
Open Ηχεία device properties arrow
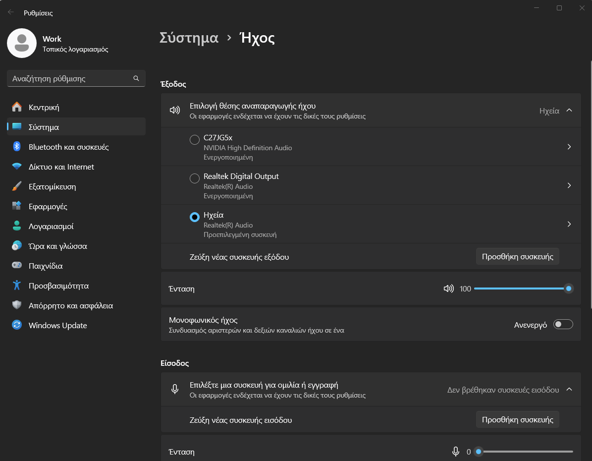(x=569, y=224)
